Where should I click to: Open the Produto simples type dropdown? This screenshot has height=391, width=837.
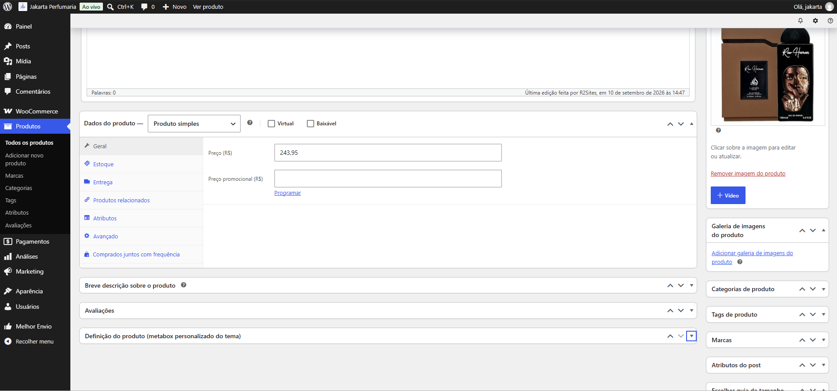[x=194, y=124]
